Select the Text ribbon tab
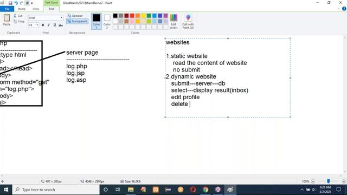Viewport: 347px width, 195px height. pyautogui.click(x=51, y=9)
